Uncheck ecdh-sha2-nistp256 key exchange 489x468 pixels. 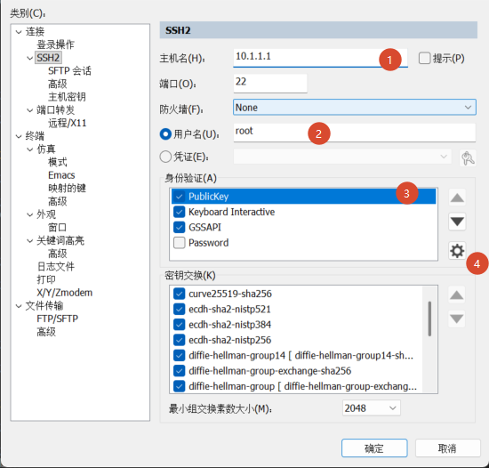click(x=179, y=340)
